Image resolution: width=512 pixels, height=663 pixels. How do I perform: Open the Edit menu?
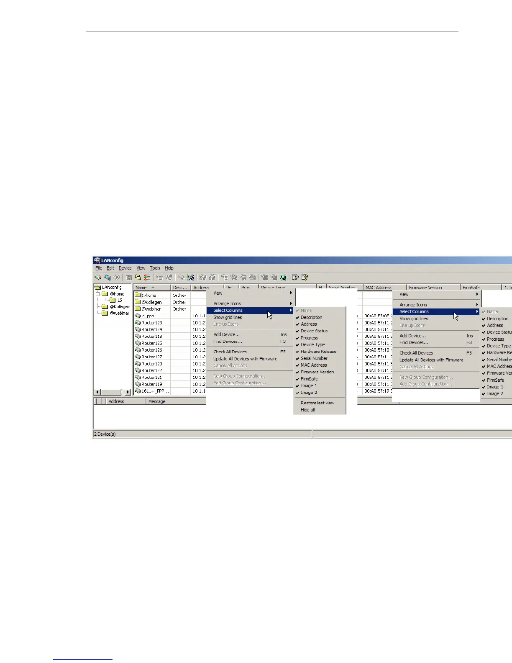110,268
